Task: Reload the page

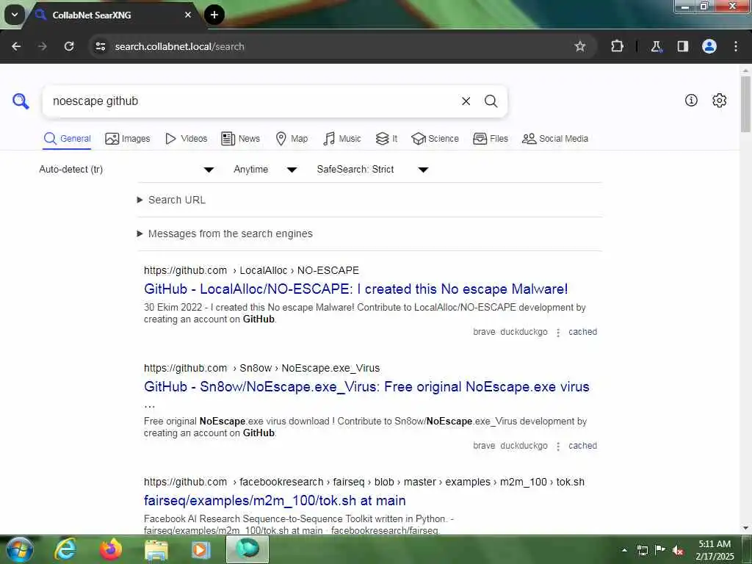Action: [x=69, y=46]
